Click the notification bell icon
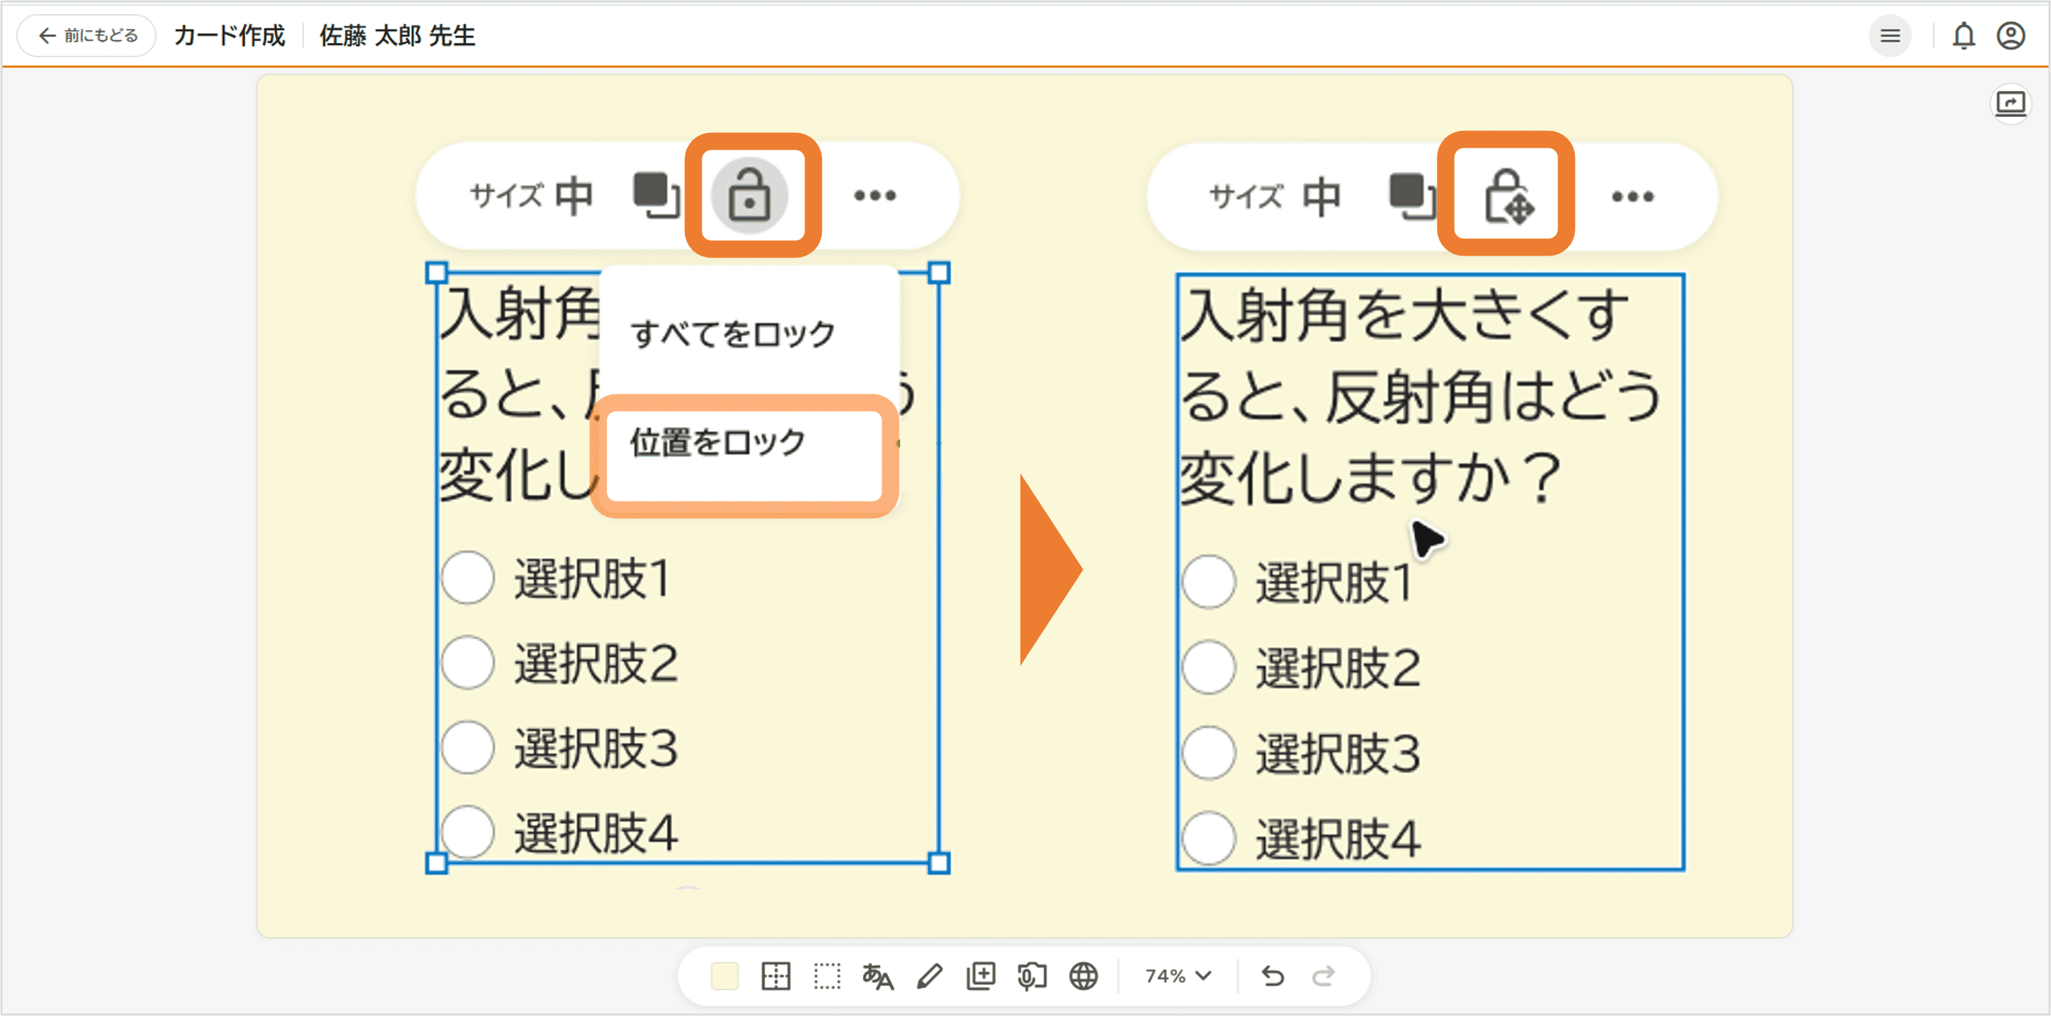Screen dimensions: 2051x1016 [1964, 36]
